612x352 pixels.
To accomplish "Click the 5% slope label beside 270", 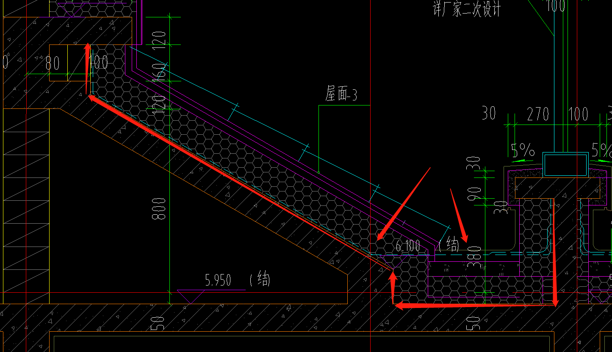I will pyautogui.click(x=523, y=150).
